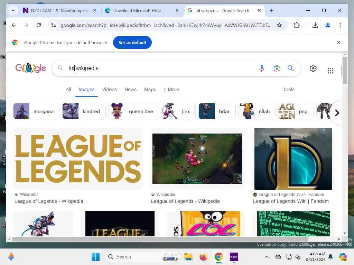Image resolution: width=354 pixels, height=265 pixels.
Task: Open a new tab with the plus button
Action: click(272, 10)
